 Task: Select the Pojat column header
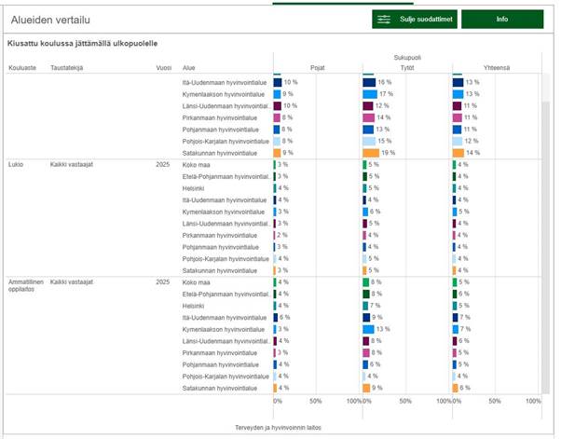click(317, 68)
